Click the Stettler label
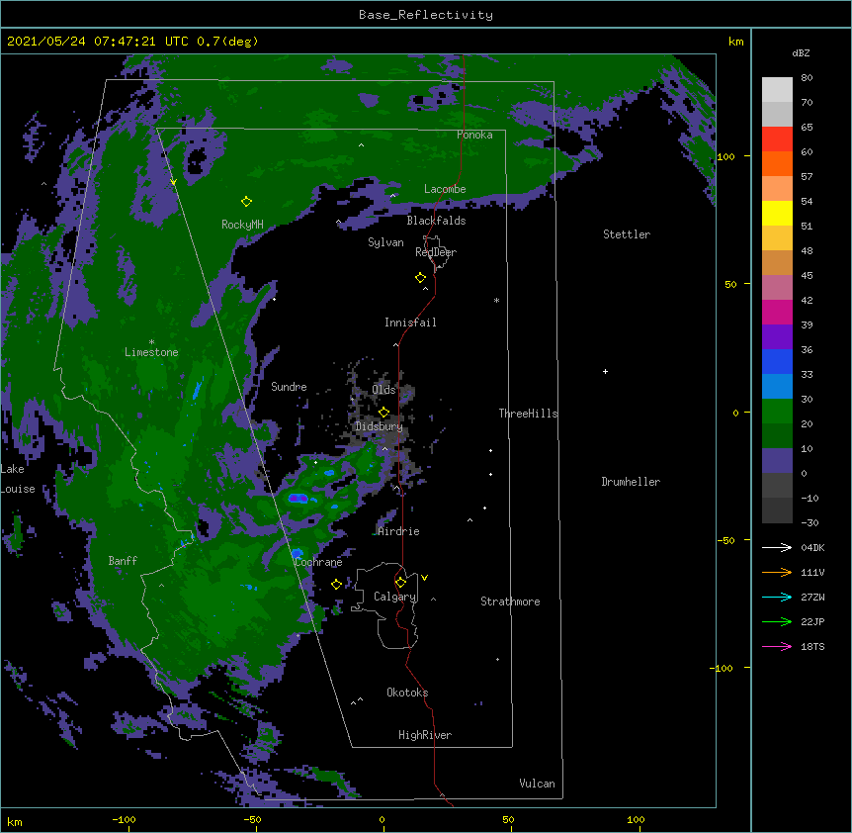The width and height of the screenshot is (852, 833). [627, 234]
